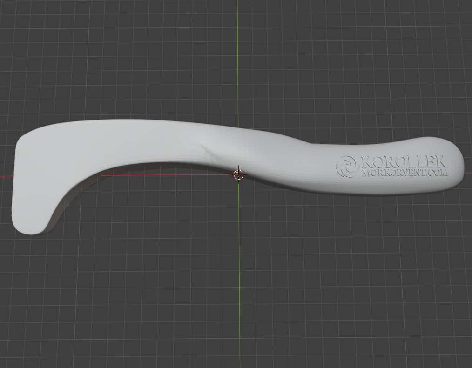Click the bottom edge of the handle under the text
The width and height of the screenshot is (472, 368).
(x=391, y=193)
